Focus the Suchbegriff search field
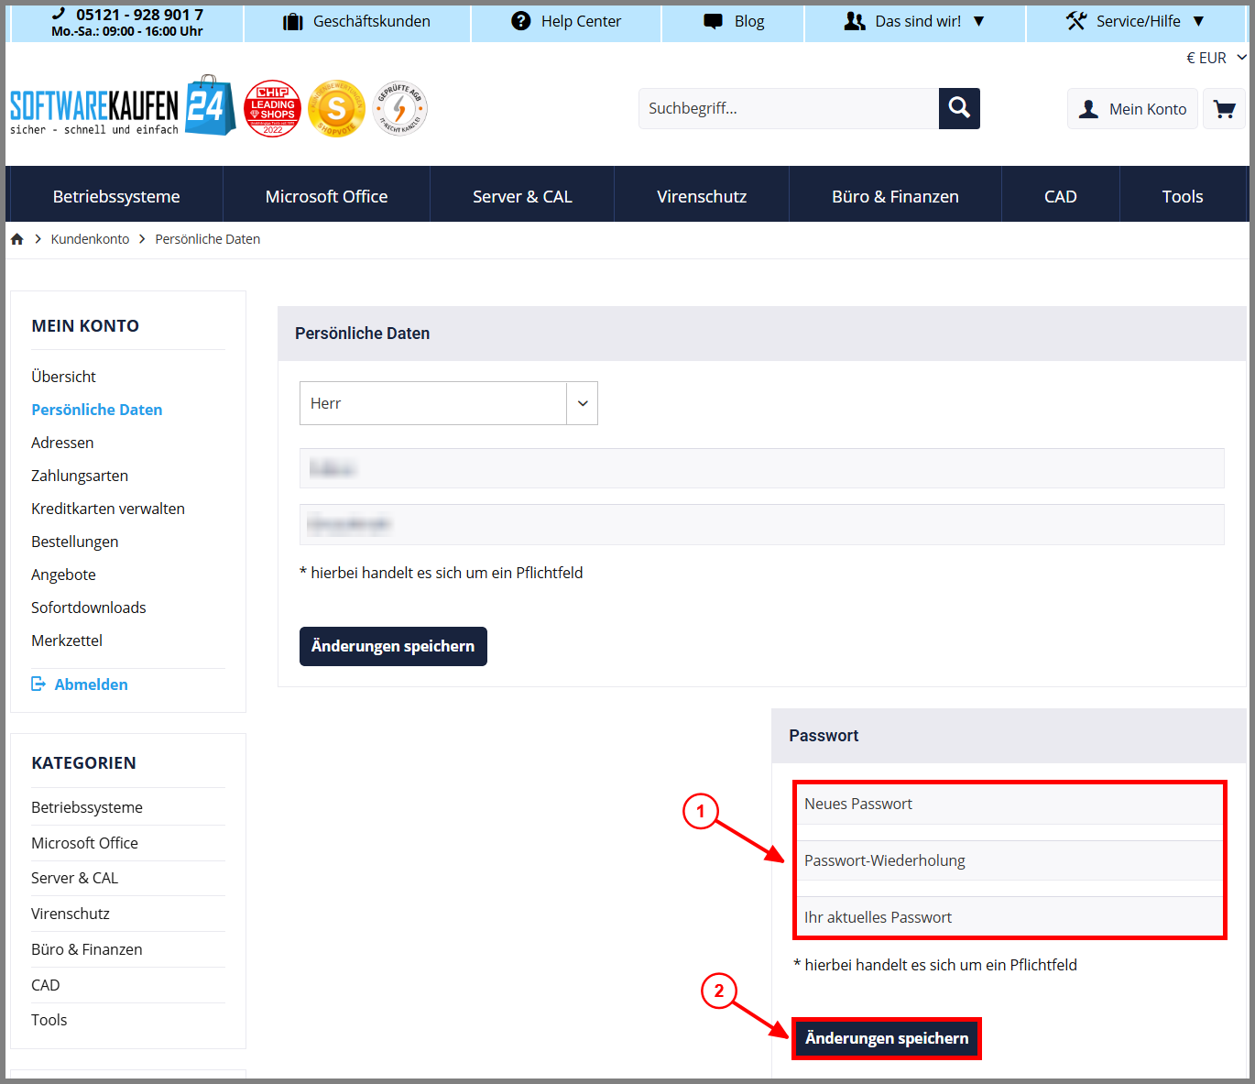Image resolution: width=1255 pixels, height=1084 pixels. click(789, 108)
